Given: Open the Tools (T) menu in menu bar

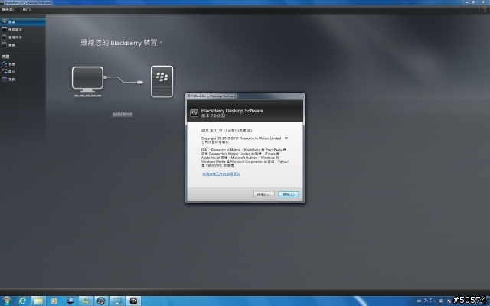Looking at the screenshot, I should point(24,10).
